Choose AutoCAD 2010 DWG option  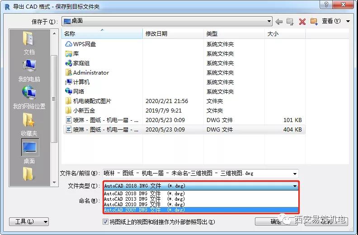pyautogui.click(x=201, y=204)
